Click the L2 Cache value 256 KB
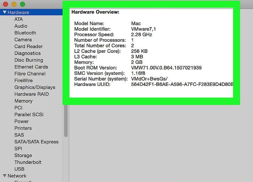This screenshot has height=182, width=253. [x=139, y=51]
